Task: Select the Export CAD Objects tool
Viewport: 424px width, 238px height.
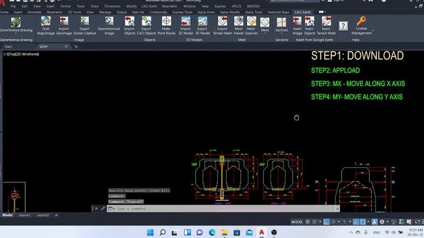Action: pyautogui.click(x=146, y=26)
